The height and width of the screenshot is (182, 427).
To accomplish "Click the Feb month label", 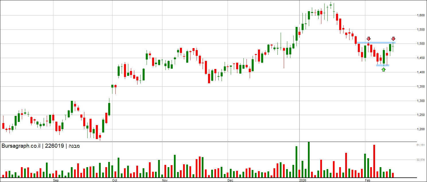I will coord(368,181).
